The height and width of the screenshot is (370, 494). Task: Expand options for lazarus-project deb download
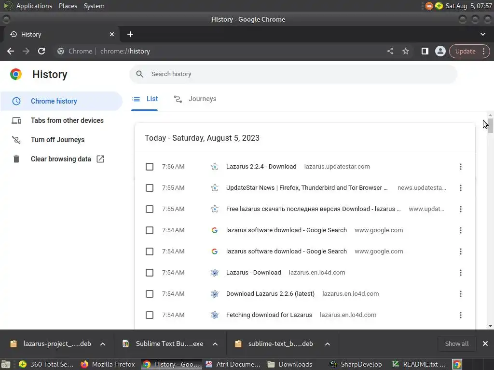click(103, 344)
